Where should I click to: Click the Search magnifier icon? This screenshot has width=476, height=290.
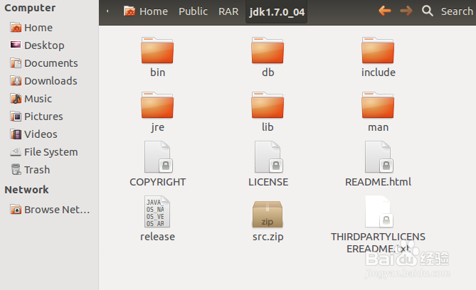click(x=427, y=11)
